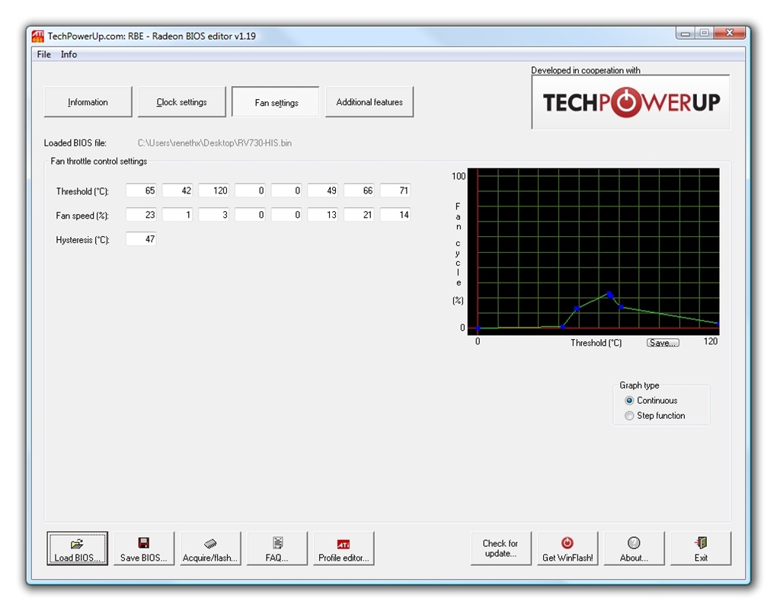
Task: Click threshold field showing 49
Action: click(x=323, y=190)
